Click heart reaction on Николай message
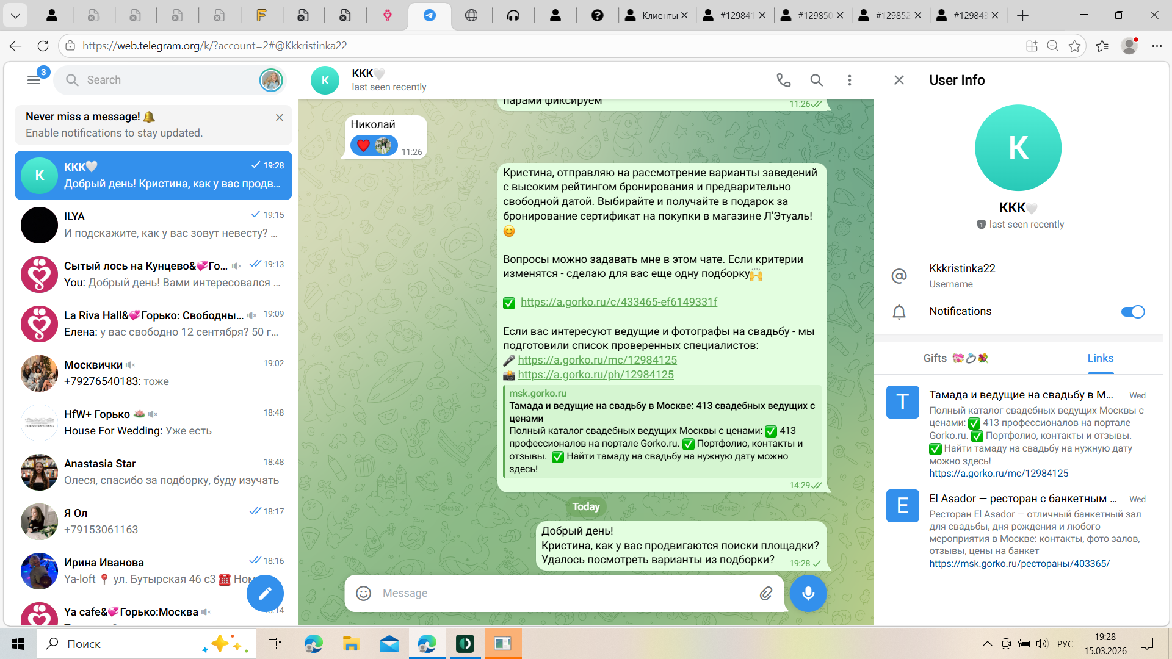Viewport: 1172px width, 659px height. pyautogui.click(x=364, y=145)
